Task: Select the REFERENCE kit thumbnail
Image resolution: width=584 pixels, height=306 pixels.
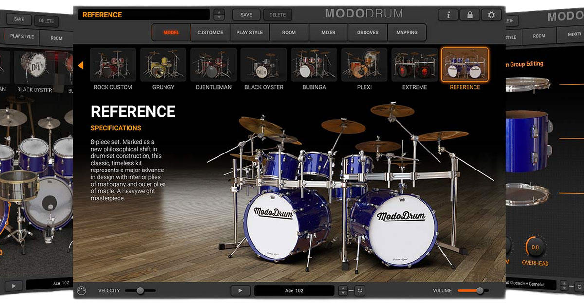Action: pos(465,64)
